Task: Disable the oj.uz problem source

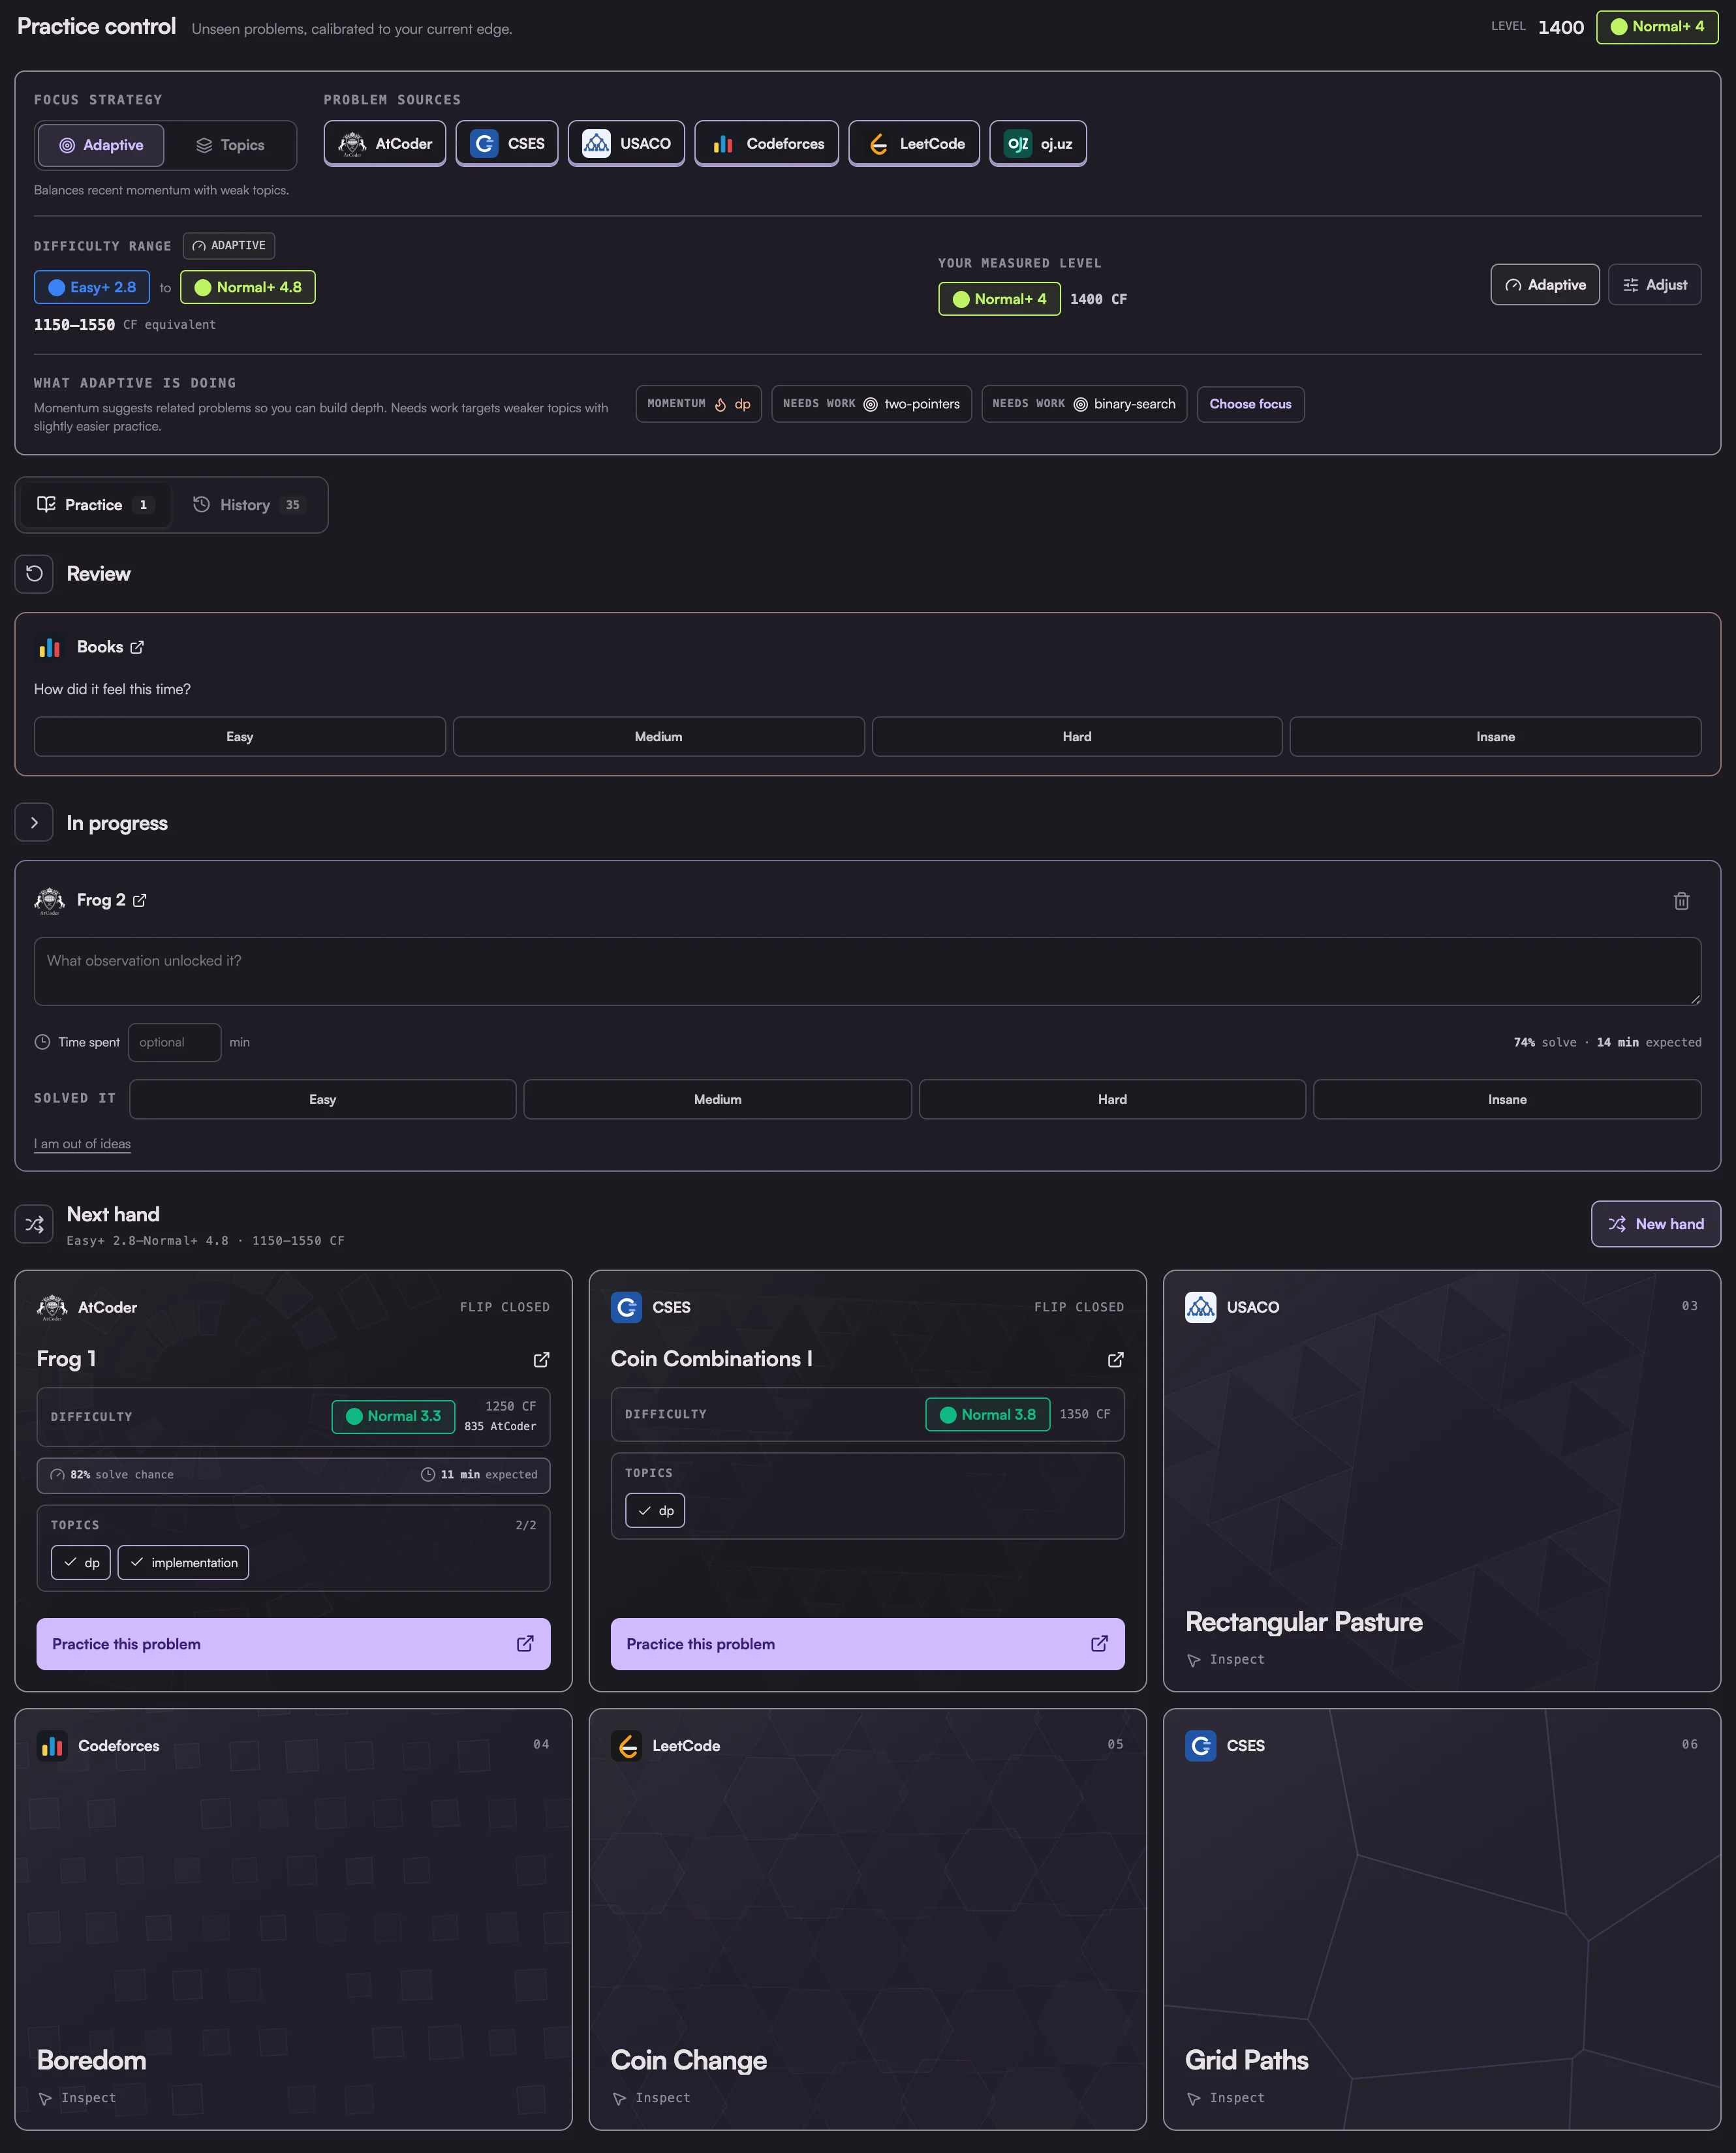Action: [1038, 144]
